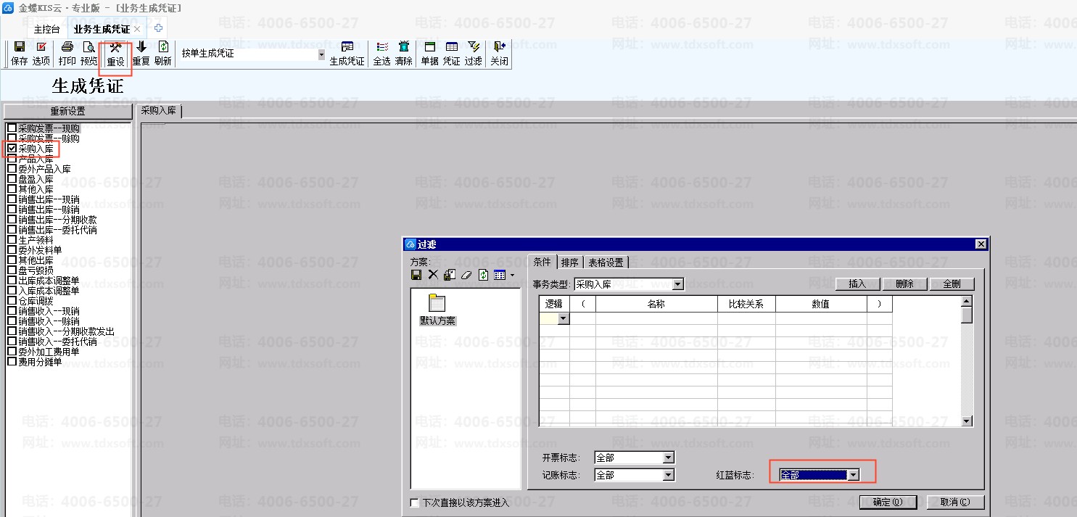Check the 委外产品入库 checkbox
The image size is (1077, 517).
(x=12, y=169)
